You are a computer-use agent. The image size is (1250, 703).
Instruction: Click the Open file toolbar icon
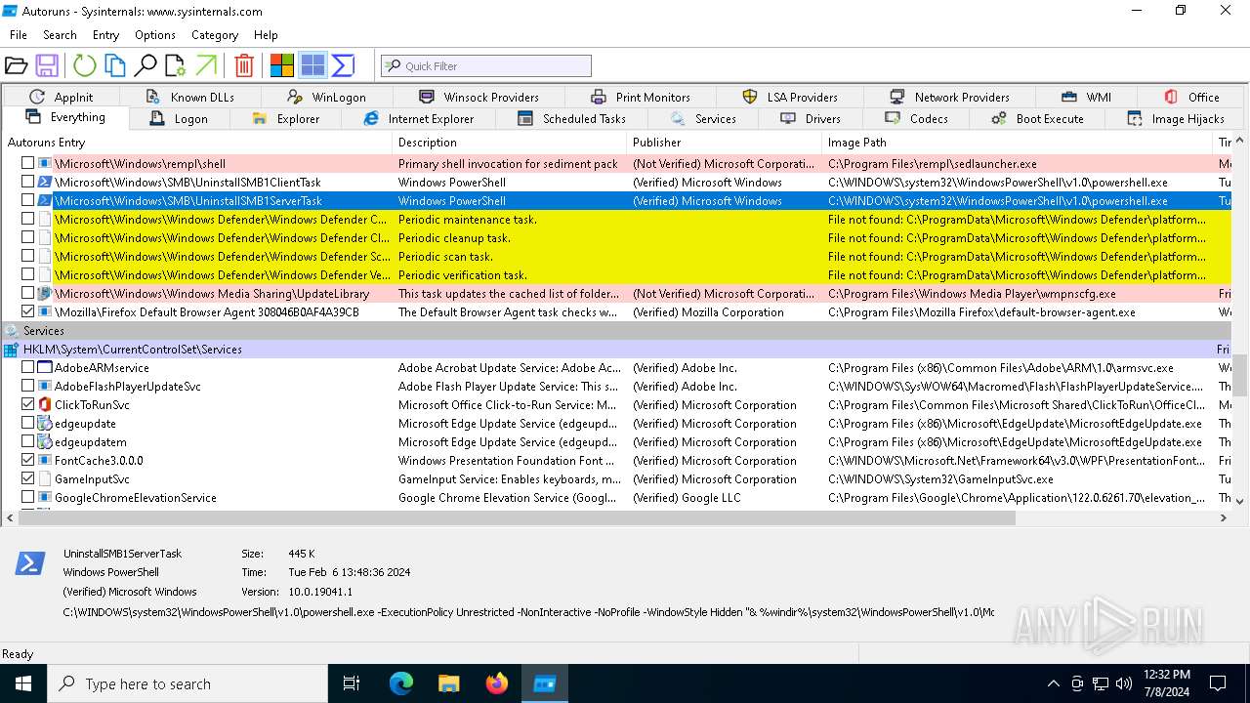click(x=16, y=65)
